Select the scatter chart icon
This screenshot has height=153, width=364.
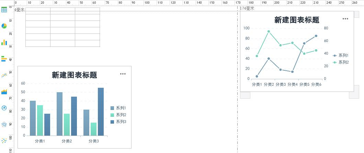(4, 141)
